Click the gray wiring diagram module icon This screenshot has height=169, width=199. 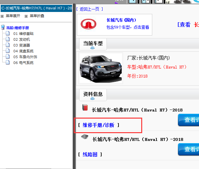[x=85, y=137]
